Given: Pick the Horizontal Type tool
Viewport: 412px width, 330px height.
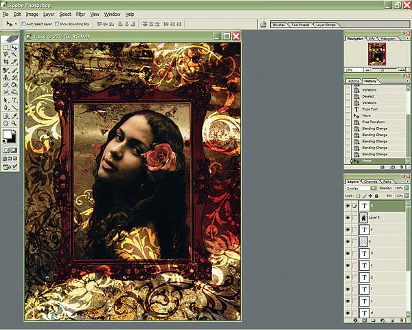Looking at the screenshot, I should 14,100.
